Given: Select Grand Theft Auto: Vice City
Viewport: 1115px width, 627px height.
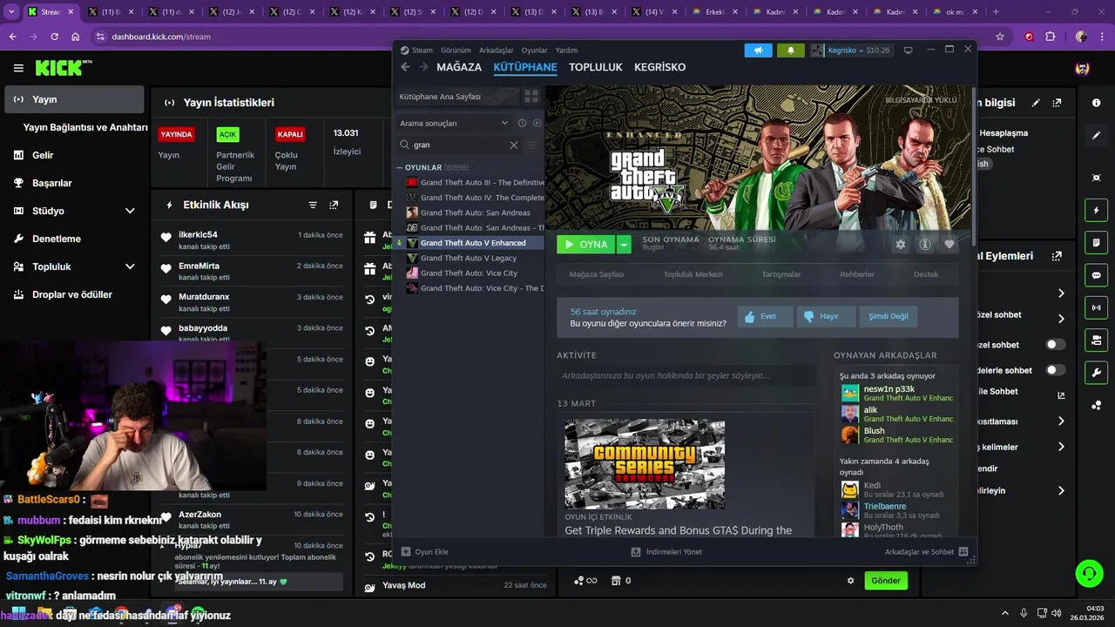Looking at the screenshot, I should point(469,273).
